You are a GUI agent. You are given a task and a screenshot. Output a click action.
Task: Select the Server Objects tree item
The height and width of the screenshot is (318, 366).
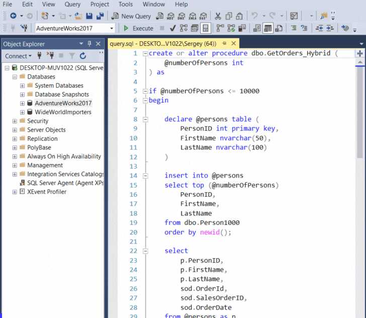[46, 130]
